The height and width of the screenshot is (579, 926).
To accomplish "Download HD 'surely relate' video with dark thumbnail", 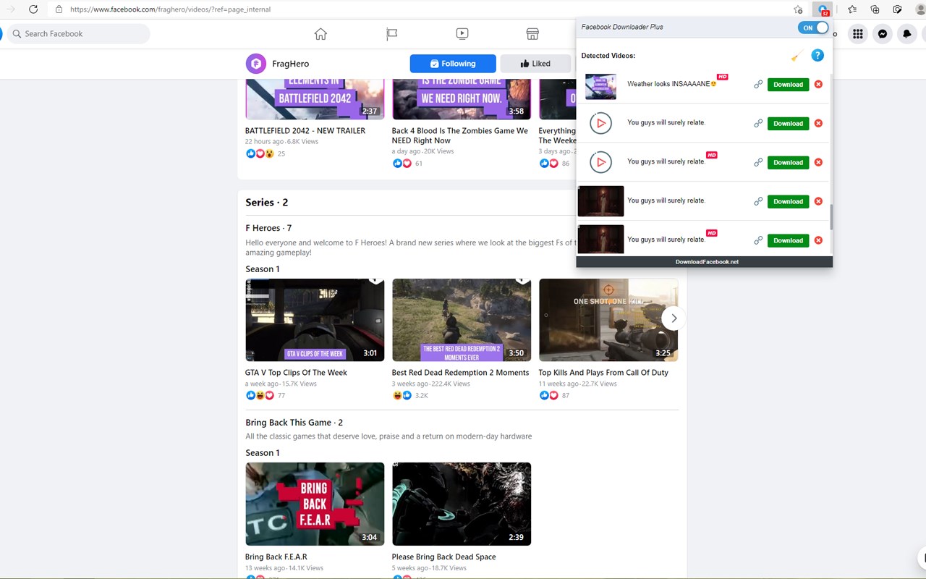I will click(x=788, y=240).
